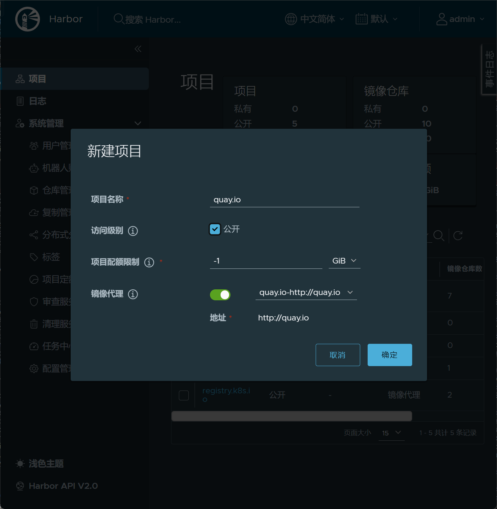Collapse the sidebar with double-chevron icon
497x509 pixels.
138,49
